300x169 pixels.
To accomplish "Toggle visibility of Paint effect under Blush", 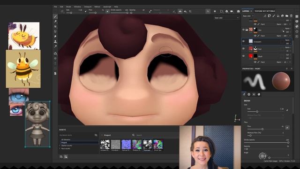I will 255,62.
